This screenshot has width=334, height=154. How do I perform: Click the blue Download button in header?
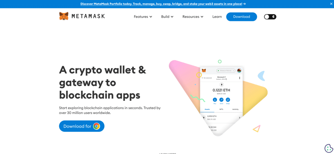242,17
